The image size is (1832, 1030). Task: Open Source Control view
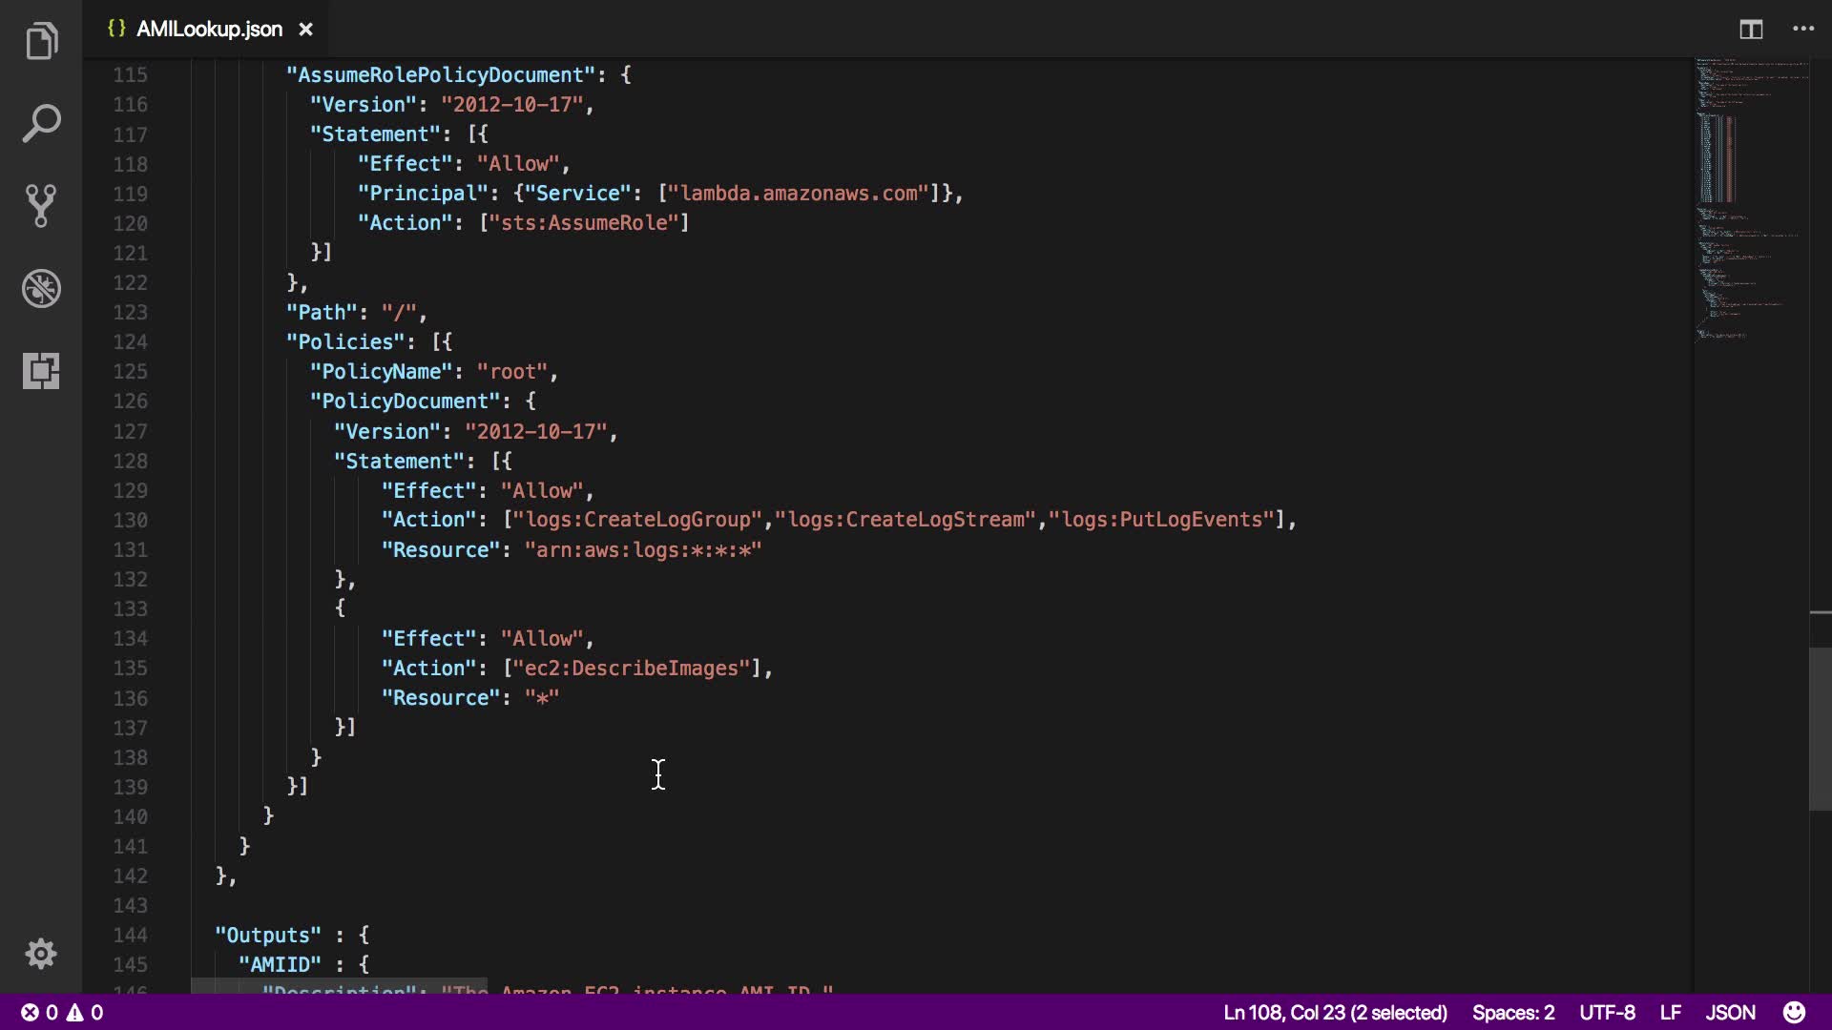tap(41, 206)
